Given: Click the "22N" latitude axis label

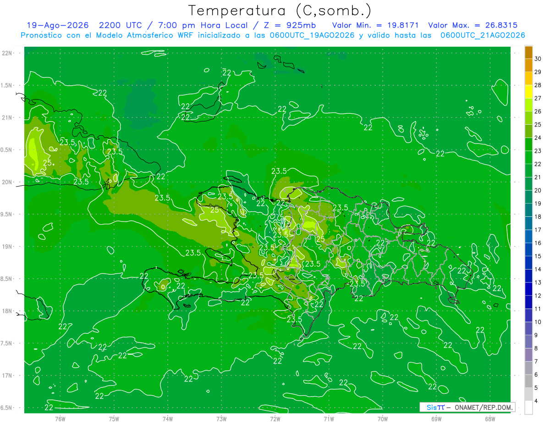Looking at the screenshot, I should point(7,53).
